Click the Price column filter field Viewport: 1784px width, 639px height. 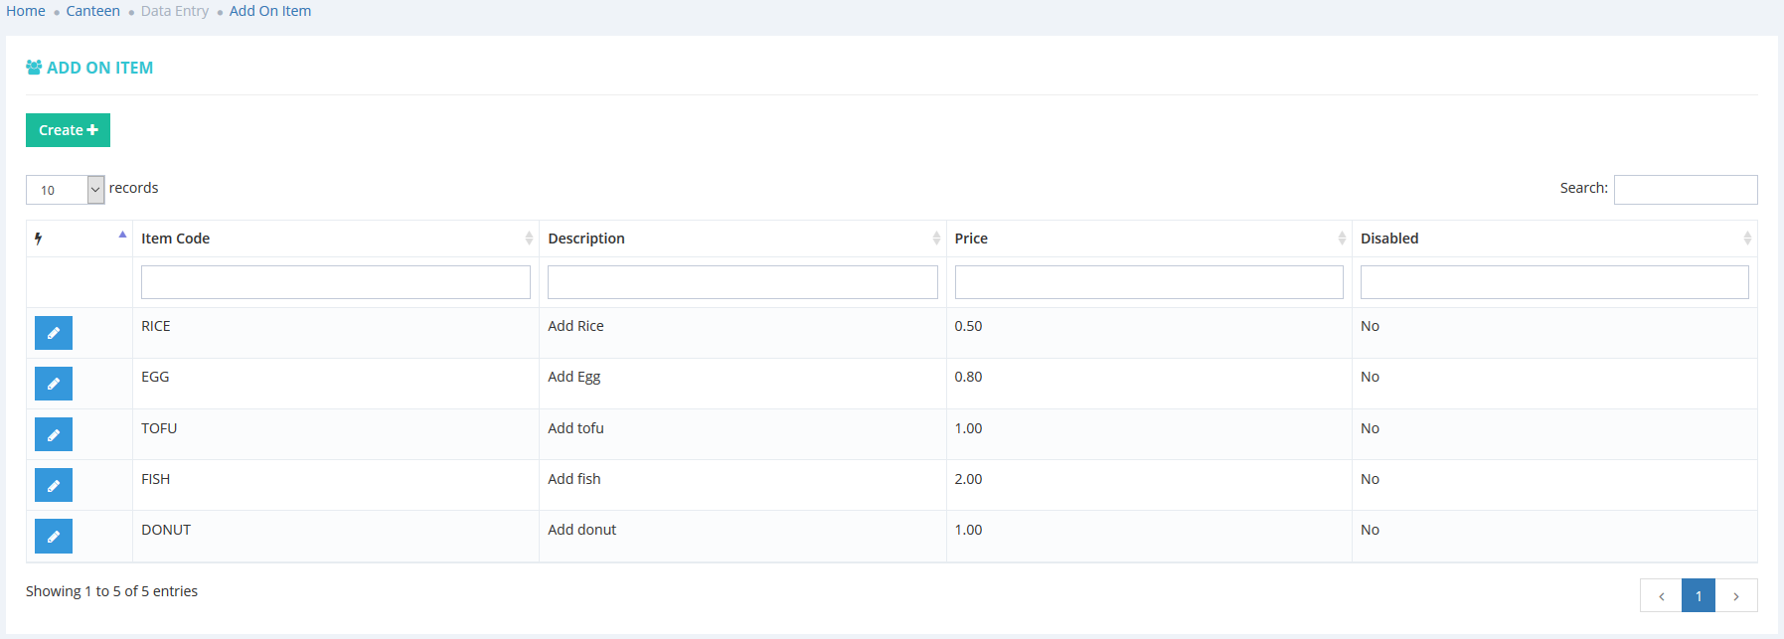[1148, 282]
